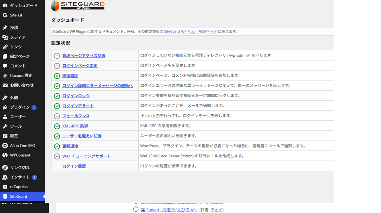The image size is (381, 213).
Task: Click the All in One SEO gear icon
Action: [5, 145]
